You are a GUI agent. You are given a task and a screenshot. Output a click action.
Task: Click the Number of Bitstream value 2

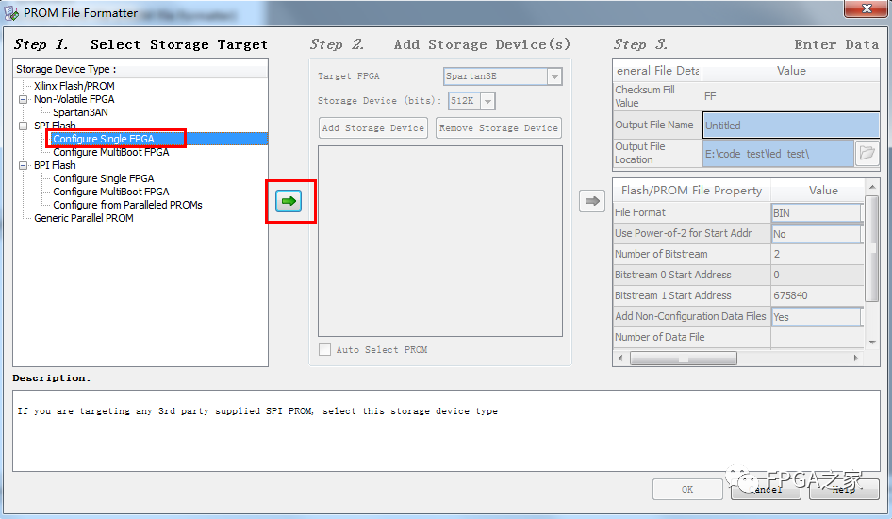[817, 254]
